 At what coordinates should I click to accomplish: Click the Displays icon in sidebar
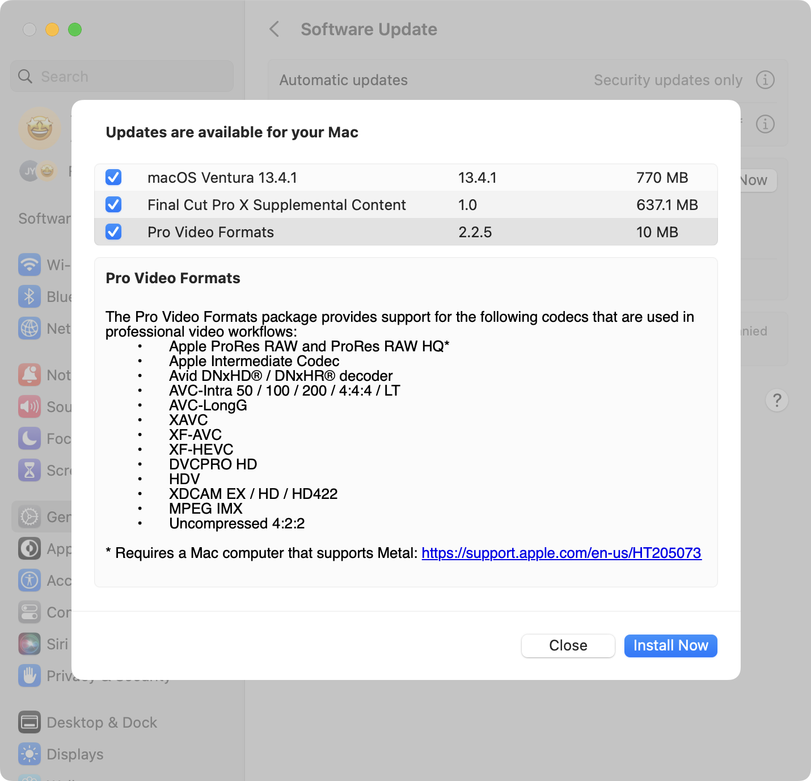pyautogui.click(x=29, y=754)
